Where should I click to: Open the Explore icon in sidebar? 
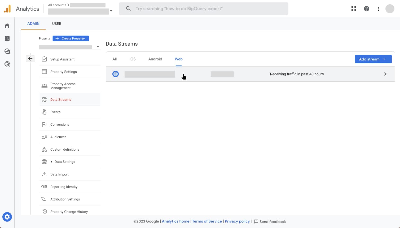click(x=7, y=51)
